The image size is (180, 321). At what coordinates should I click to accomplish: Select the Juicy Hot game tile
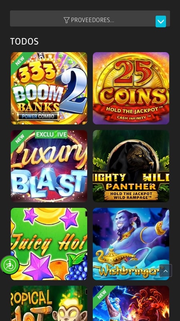[49, 244]
